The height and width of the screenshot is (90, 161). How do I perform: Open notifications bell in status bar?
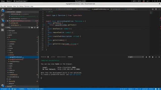point(159,89)
